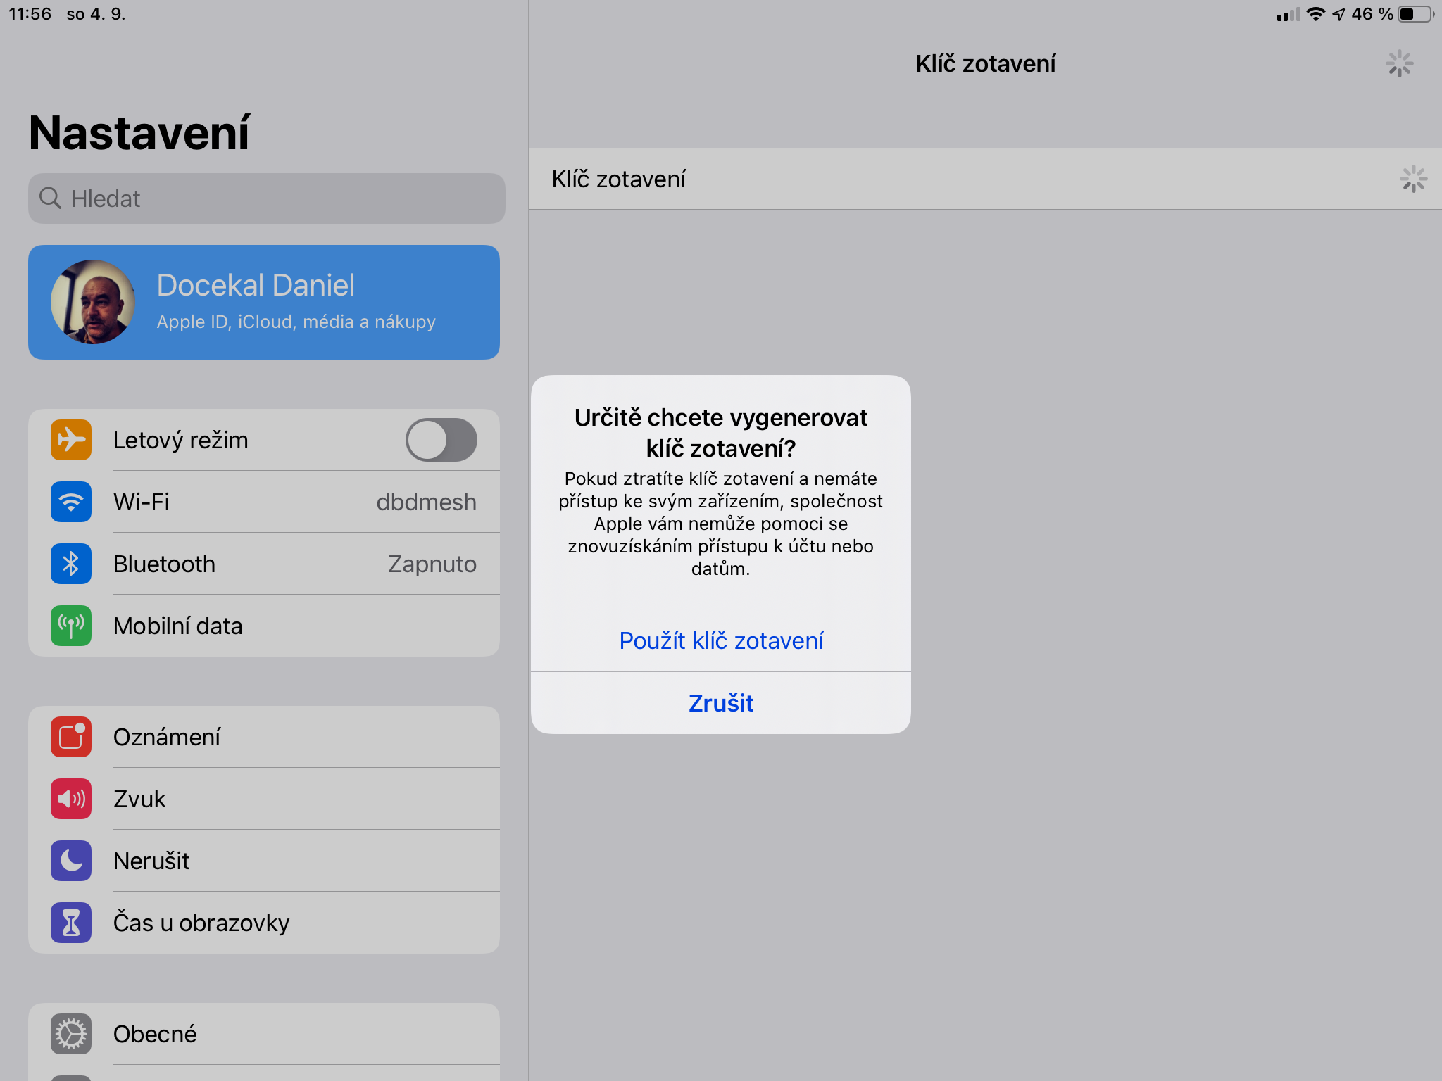Open Bluetooth Zapnuto settings row
The height and width of the screenshot is (1081, 1442).
click(x=264, y=564)
